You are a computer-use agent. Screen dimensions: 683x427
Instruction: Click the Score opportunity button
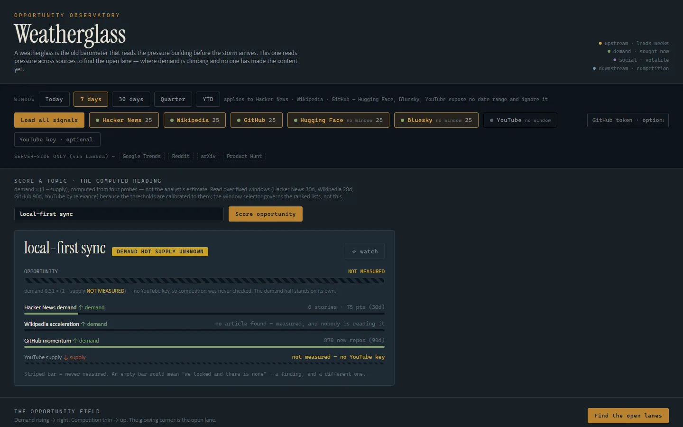point(266,214)
